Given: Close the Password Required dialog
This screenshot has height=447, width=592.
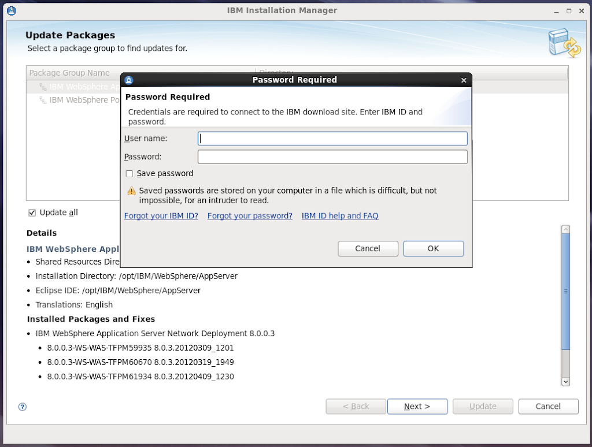Looking at the screenshot, I should pyautogui.click(x=464, y=80).
